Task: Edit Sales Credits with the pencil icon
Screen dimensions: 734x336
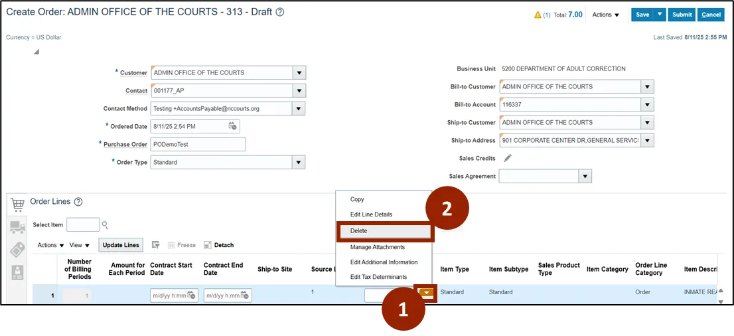Action: (508, 158)
